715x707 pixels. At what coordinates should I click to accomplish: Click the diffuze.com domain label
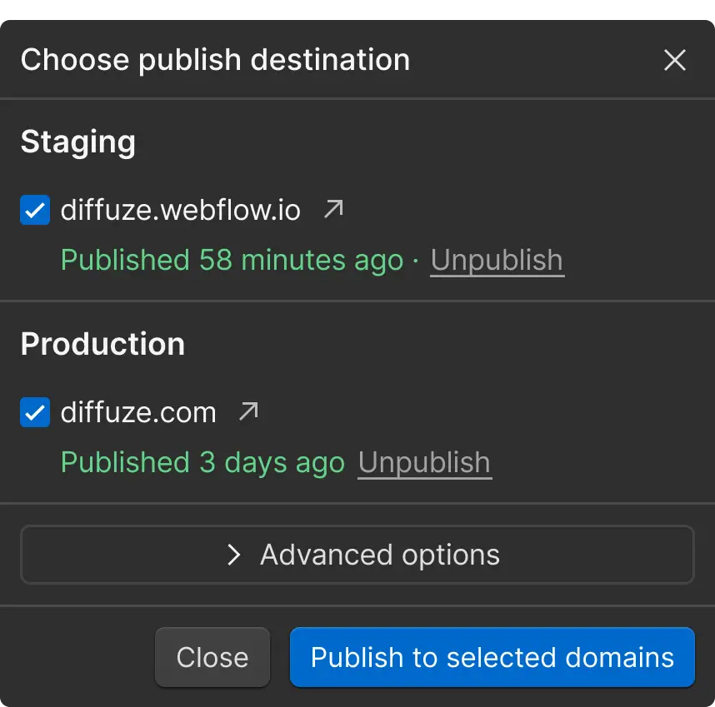tap(138, 412)
